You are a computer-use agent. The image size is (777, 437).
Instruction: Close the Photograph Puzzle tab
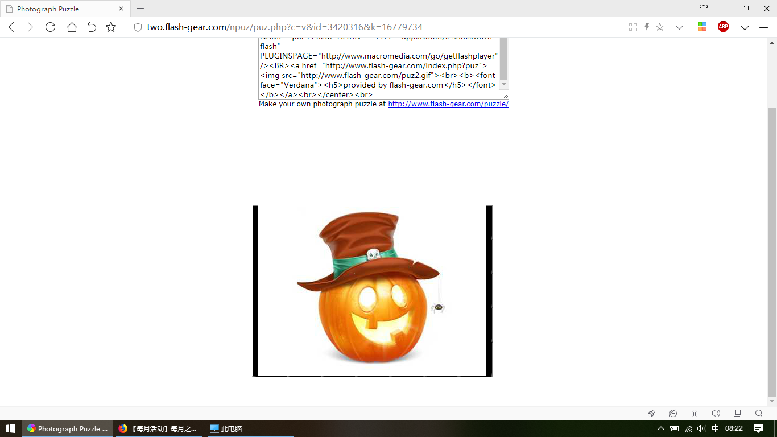pyautogui.click(x=121, y=9)
